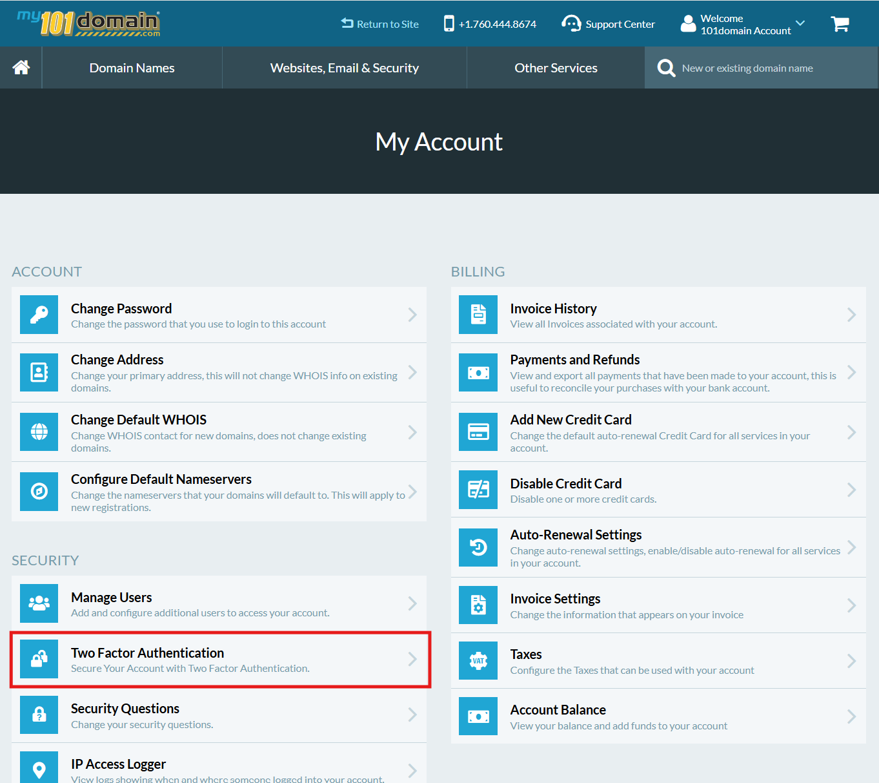Viewport: 879px width, 783px height.
Task: Click the Taxes VAT gear icon
Action: [x=478, y=661]
